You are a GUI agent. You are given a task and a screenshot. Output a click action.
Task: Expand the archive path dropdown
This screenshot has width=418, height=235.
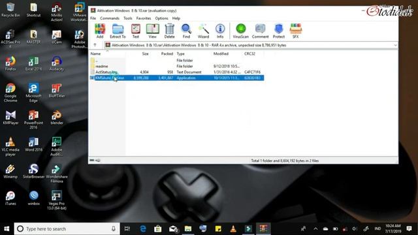(x=395, y=45)
